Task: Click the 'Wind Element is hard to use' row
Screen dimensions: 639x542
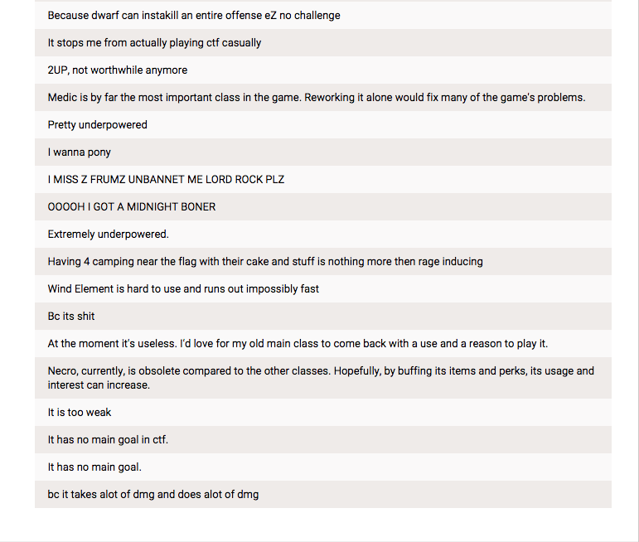Action: 183,289
